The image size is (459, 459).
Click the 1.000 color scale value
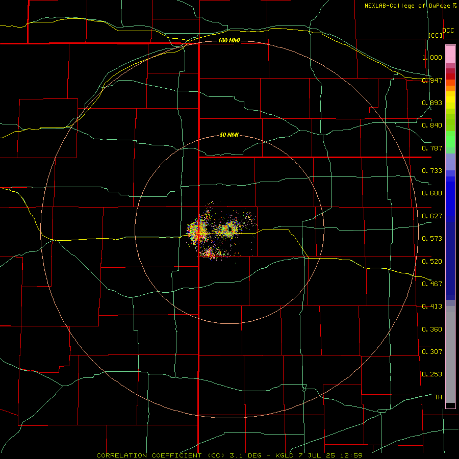point(432,57)
